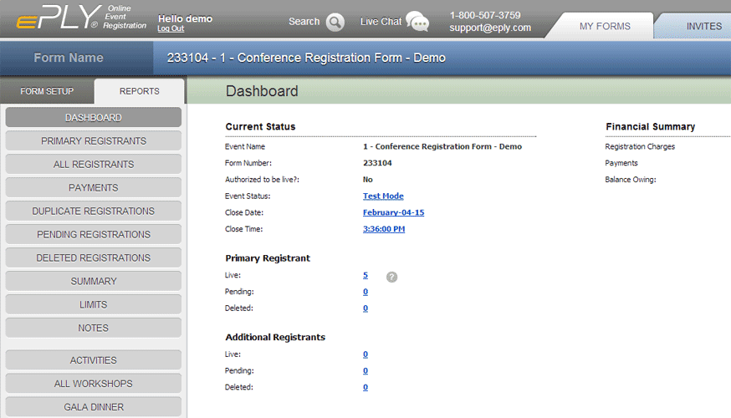Click Primary Registrant Live count 5
Screen dimensions: 731x418
coord(365,275)
